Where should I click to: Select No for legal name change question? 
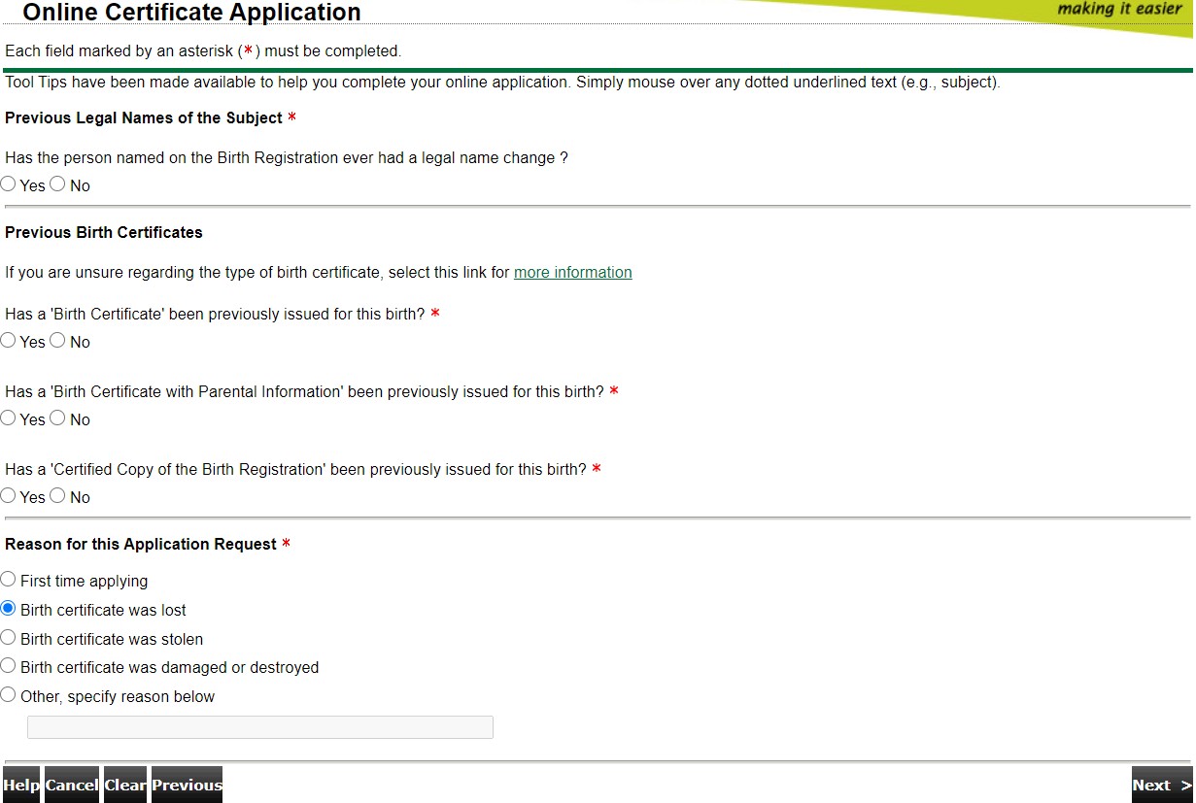point(57,184)
